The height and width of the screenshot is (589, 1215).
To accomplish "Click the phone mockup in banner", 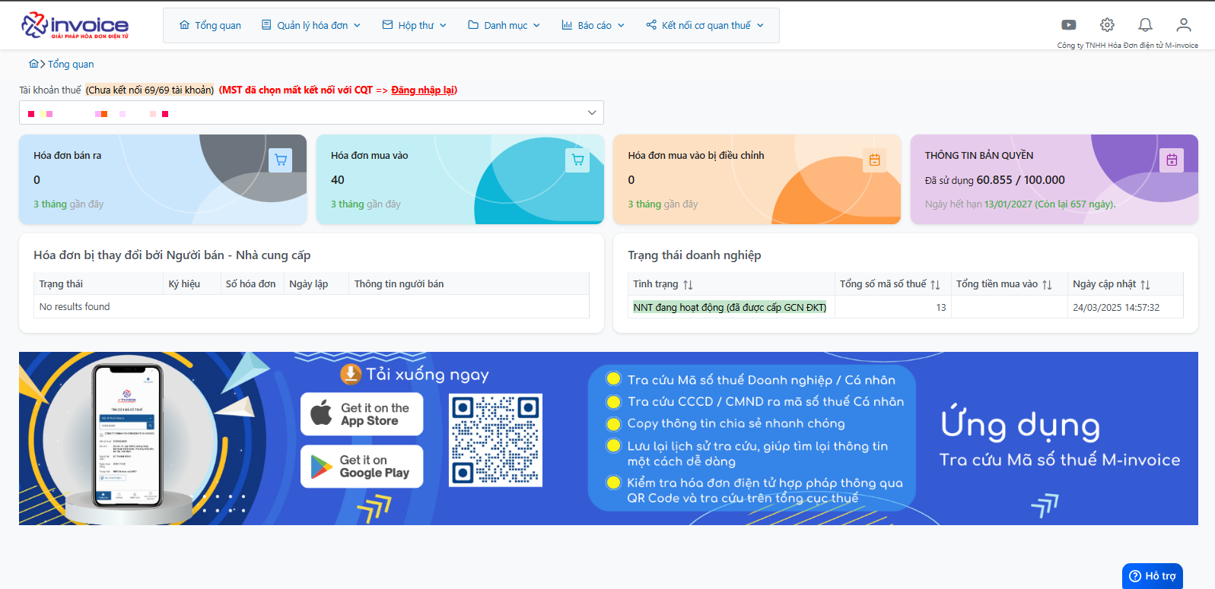I will pyautogui.click(x=127, y=435).
